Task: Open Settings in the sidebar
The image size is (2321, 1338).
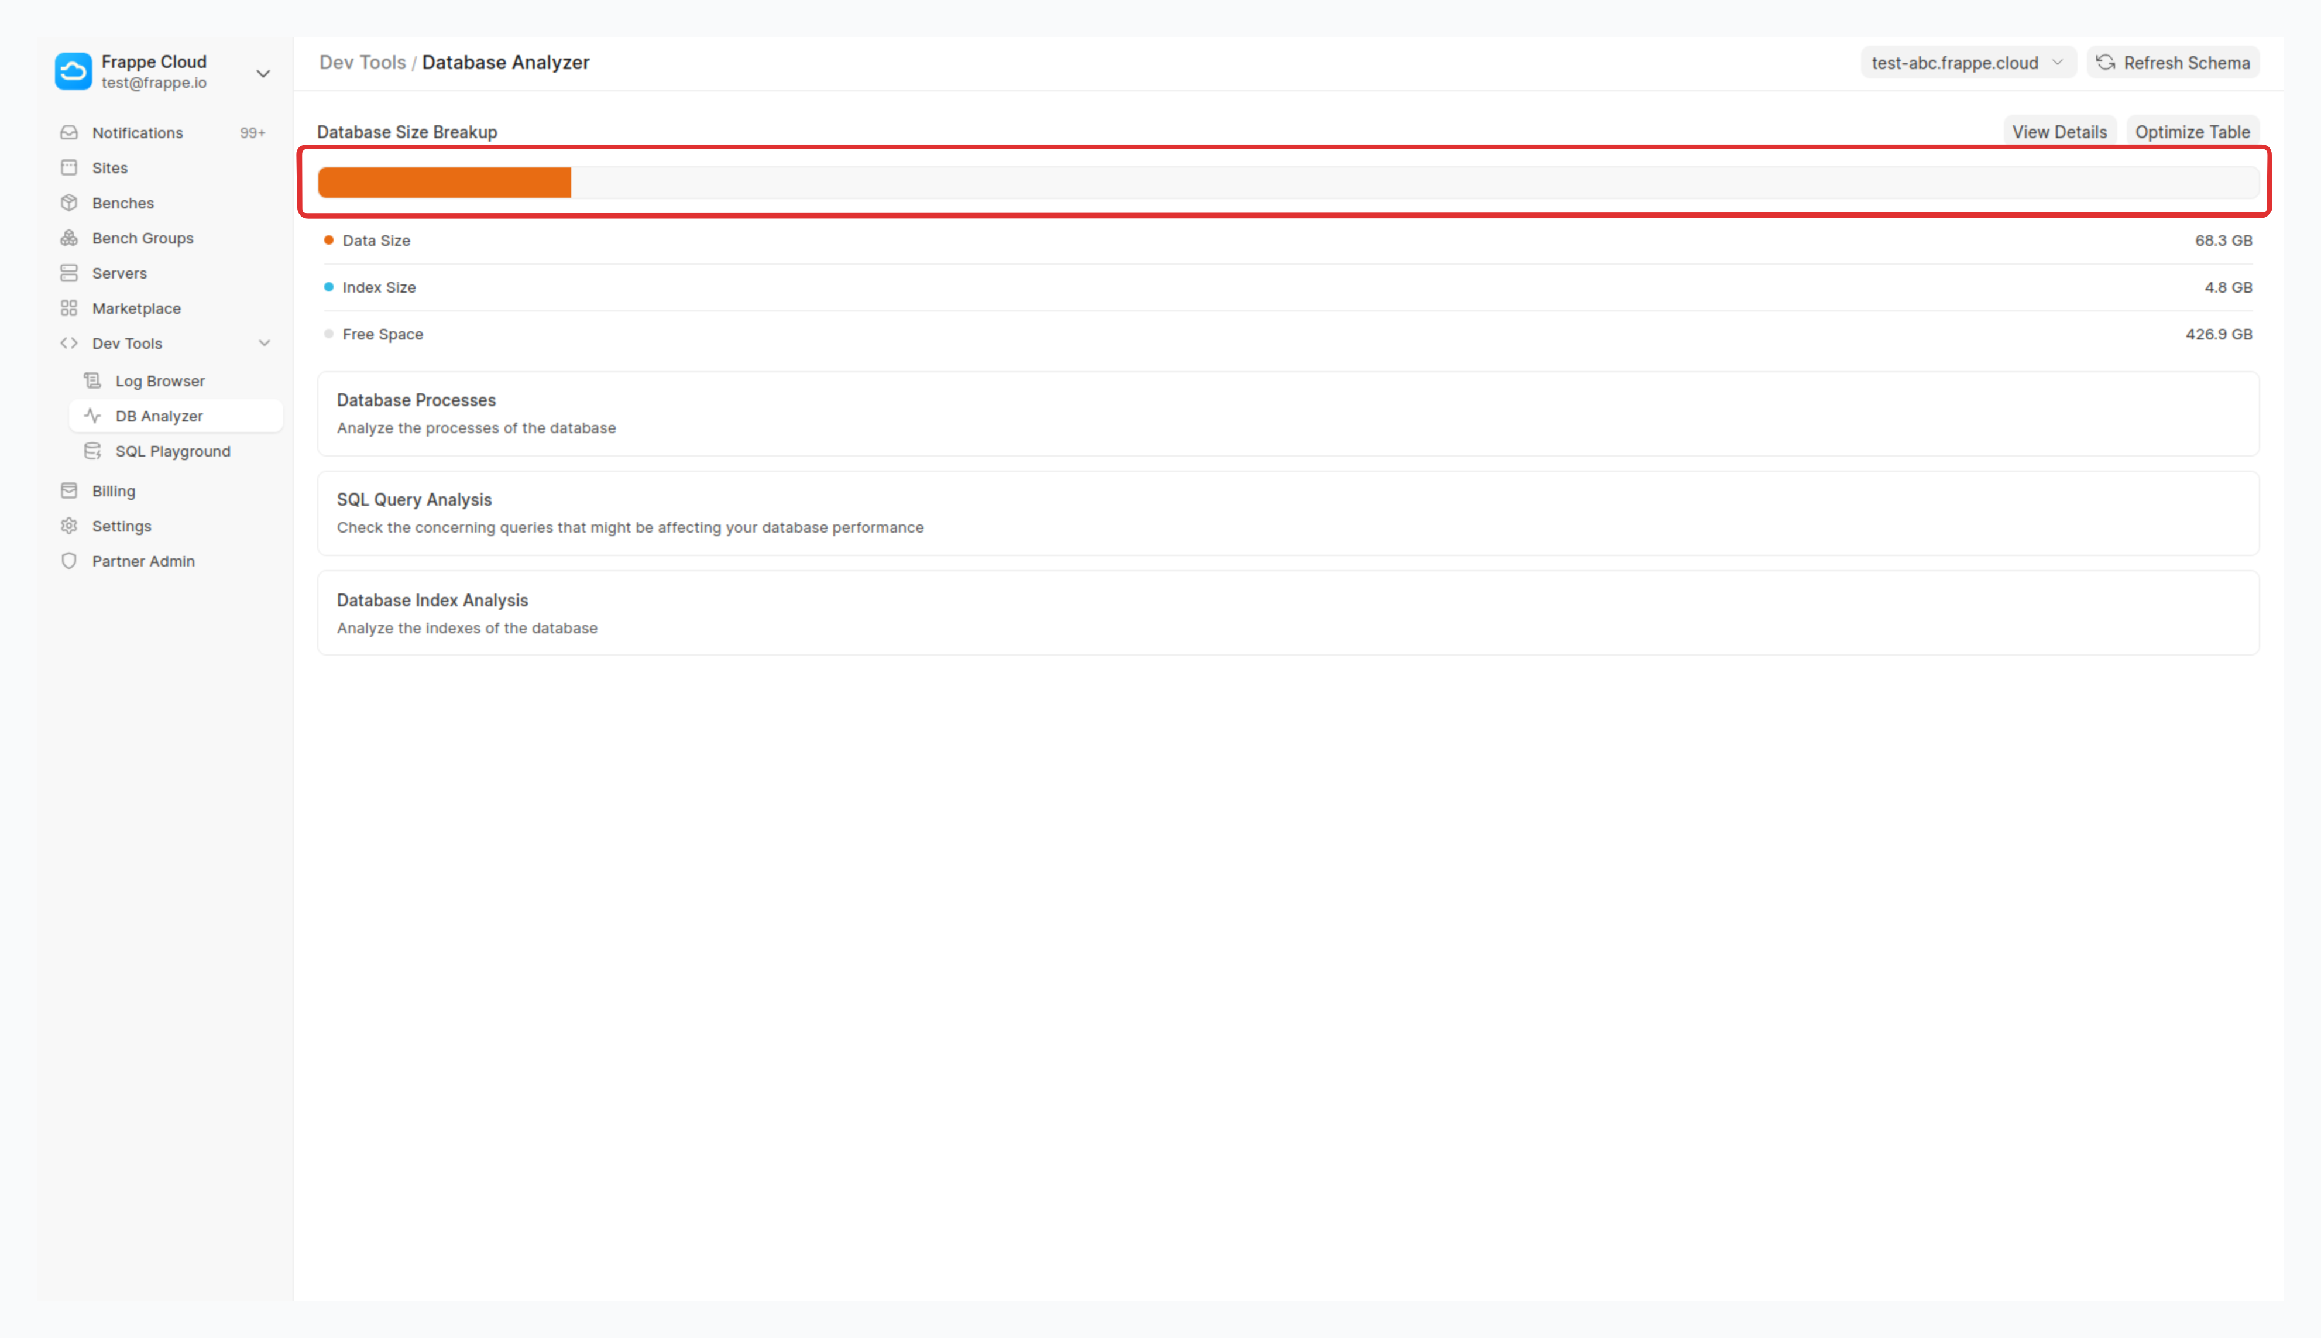Action: (x=163, y=526)
